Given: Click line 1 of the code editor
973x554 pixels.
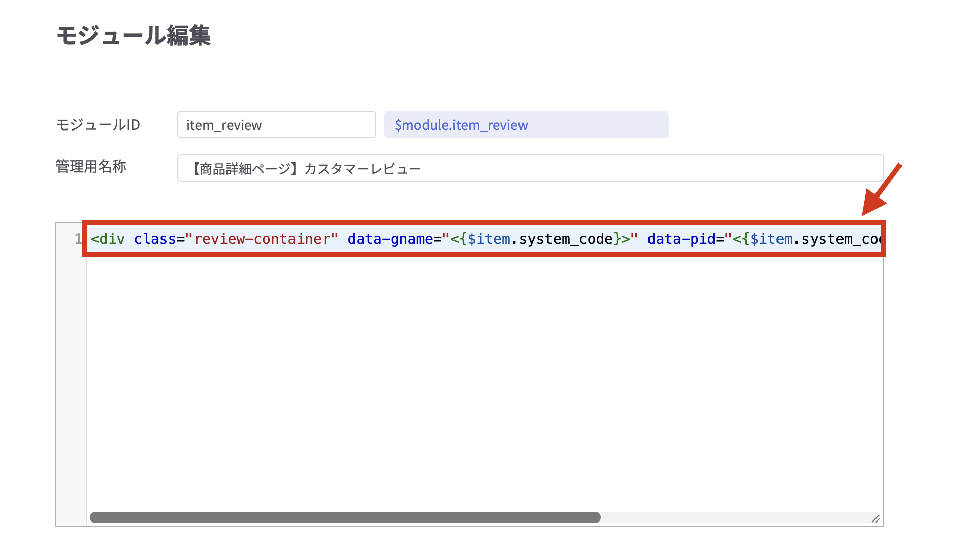Looking at the screenshot, I should coord(484,239).
